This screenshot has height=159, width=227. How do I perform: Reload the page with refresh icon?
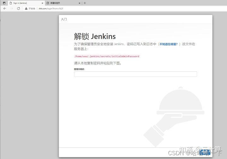point(18,9)
